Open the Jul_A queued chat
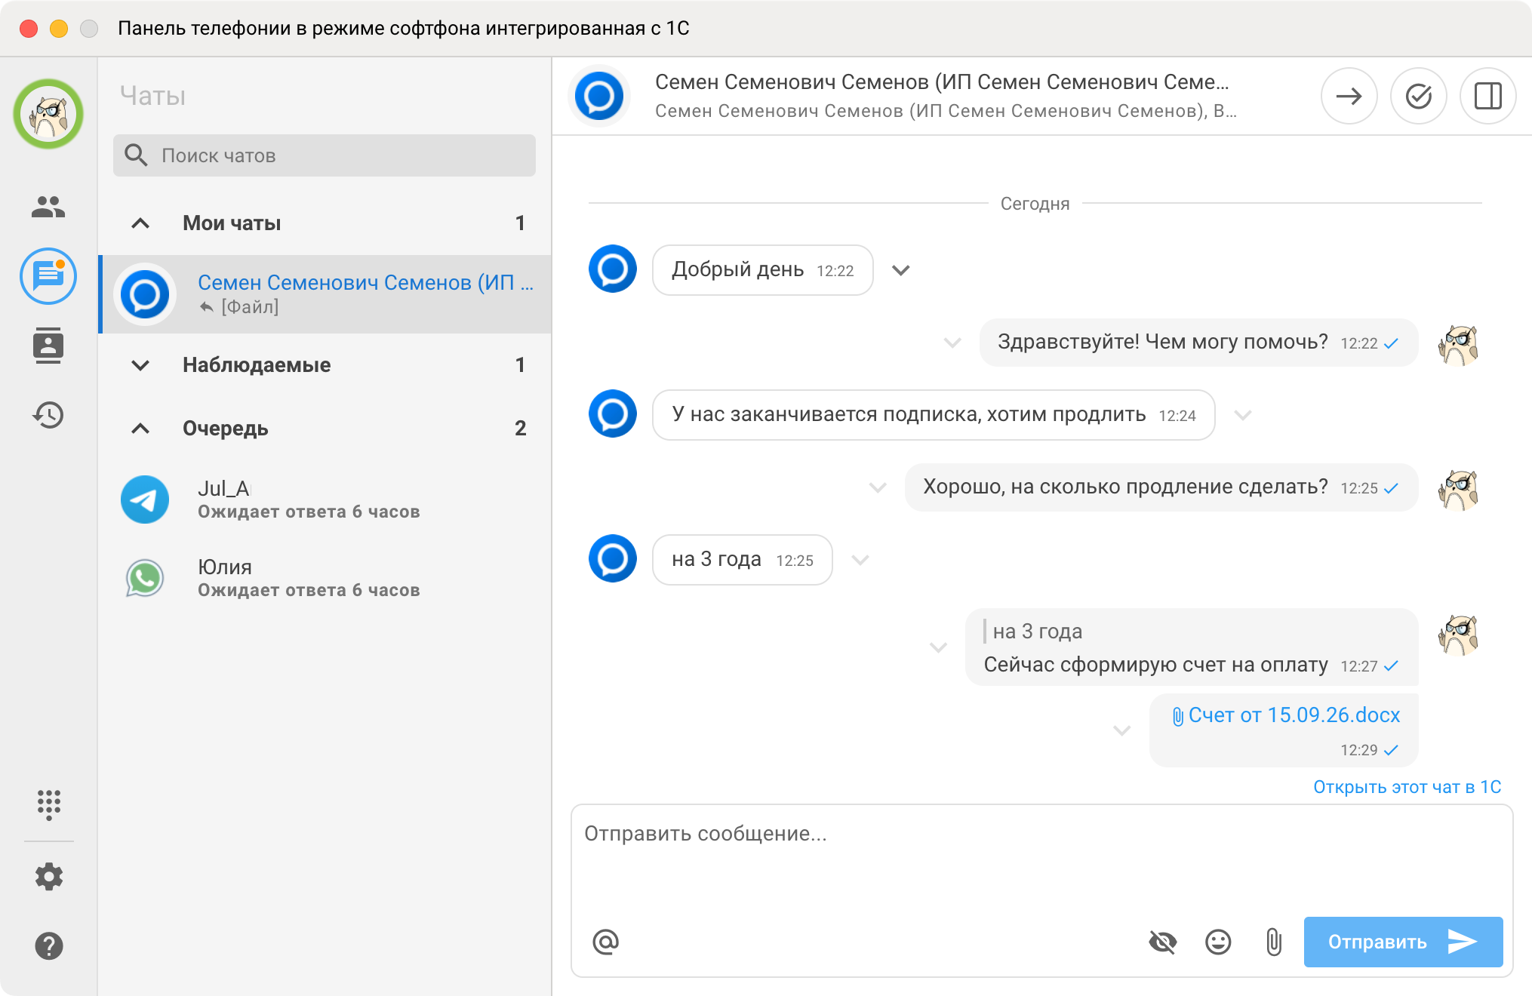 325,500
